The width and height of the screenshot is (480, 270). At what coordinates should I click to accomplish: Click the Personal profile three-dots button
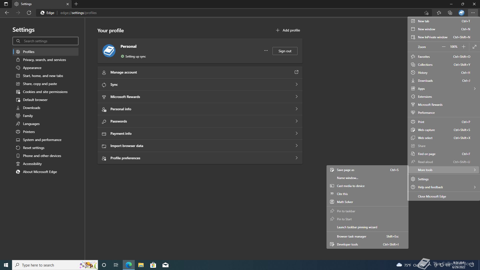(x=266, y=51)
